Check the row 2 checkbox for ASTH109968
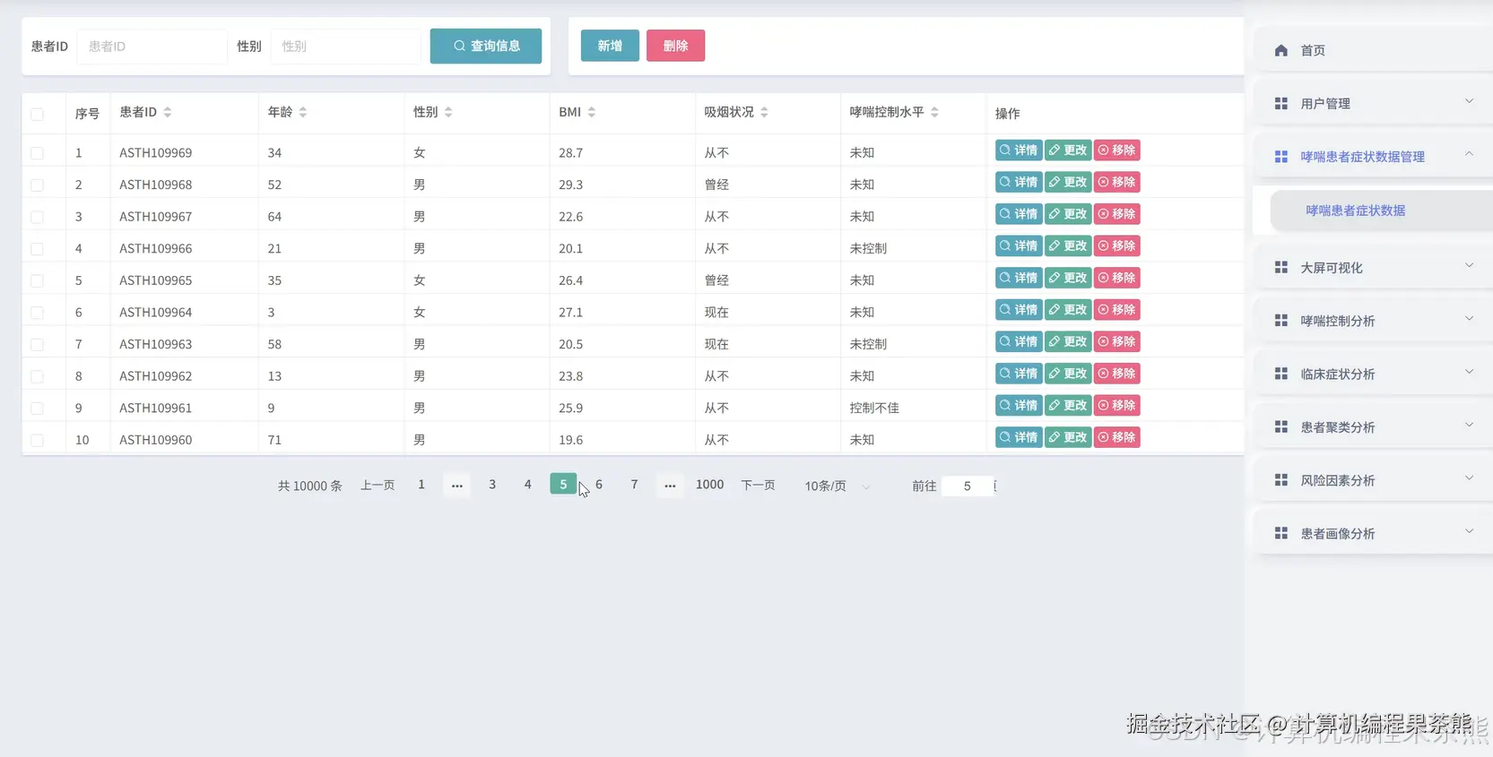The image size is (1493, 757). [37, 185]
